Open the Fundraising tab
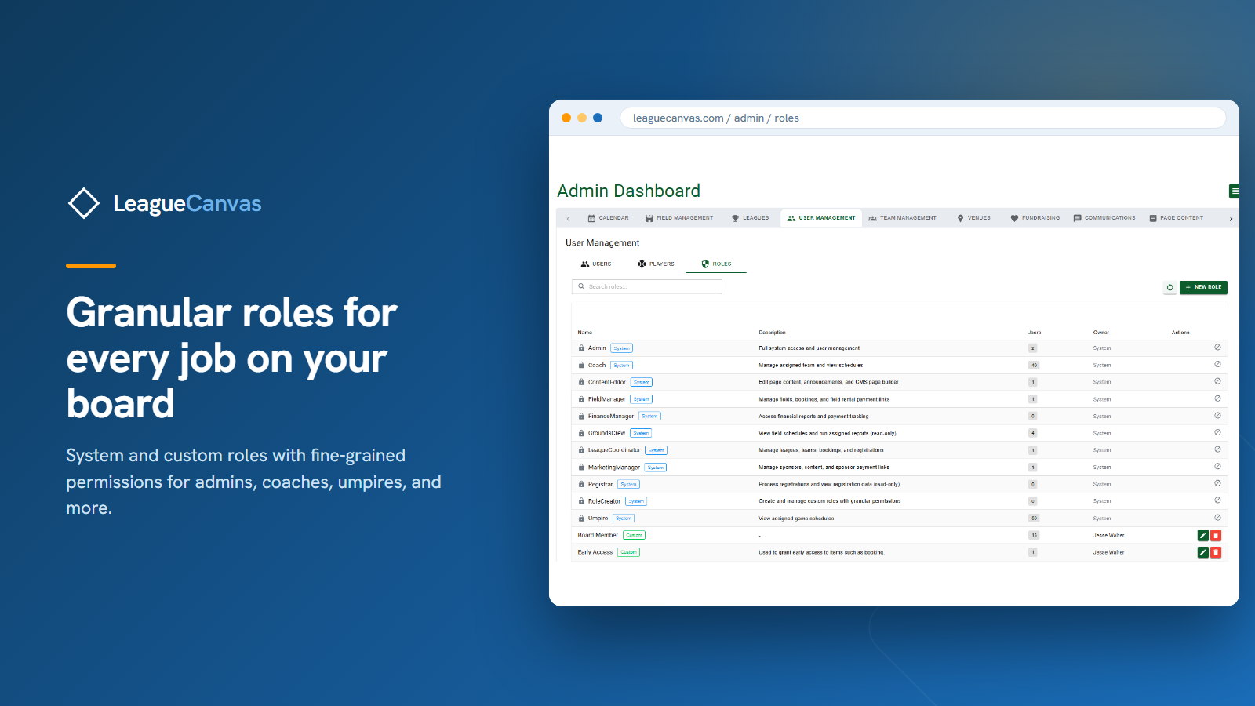 coord(1035,218)
